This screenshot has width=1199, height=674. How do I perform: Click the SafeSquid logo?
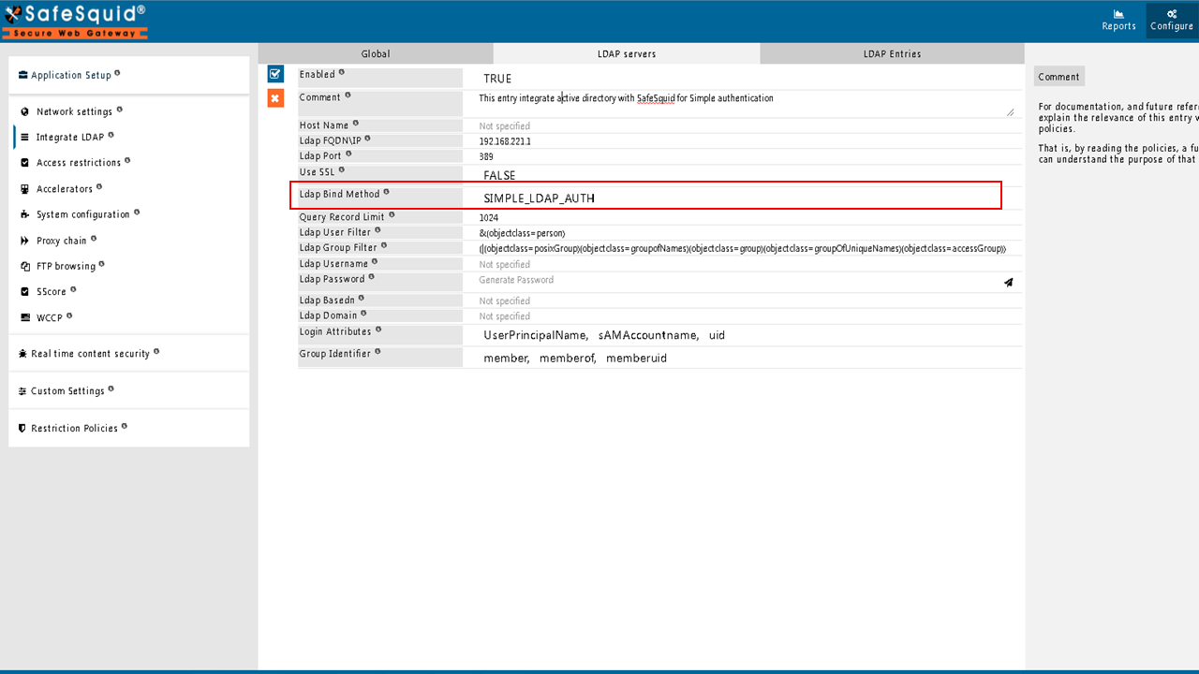click(x=75, y=21)
